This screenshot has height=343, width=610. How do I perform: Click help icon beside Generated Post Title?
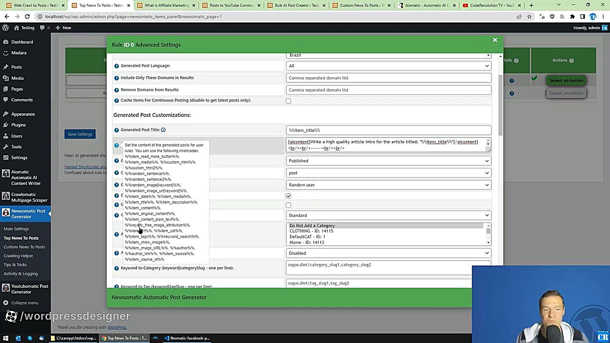pos(116,130)
